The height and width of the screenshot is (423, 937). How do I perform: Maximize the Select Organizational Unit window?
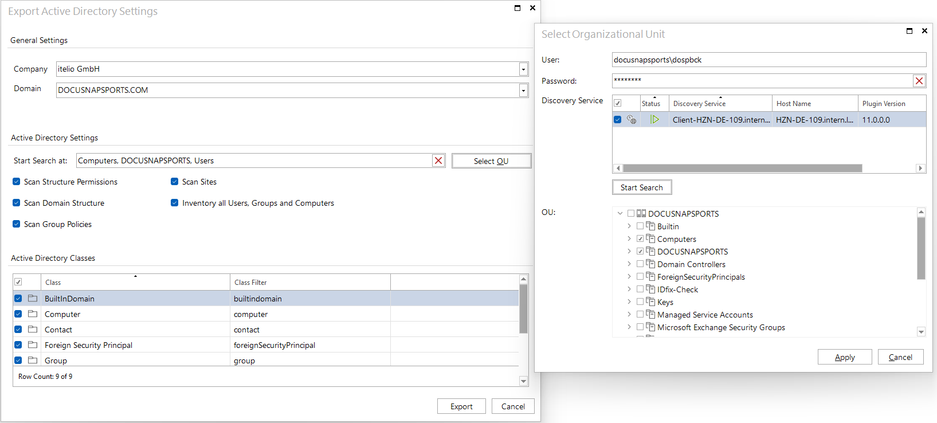click(909, 31)
